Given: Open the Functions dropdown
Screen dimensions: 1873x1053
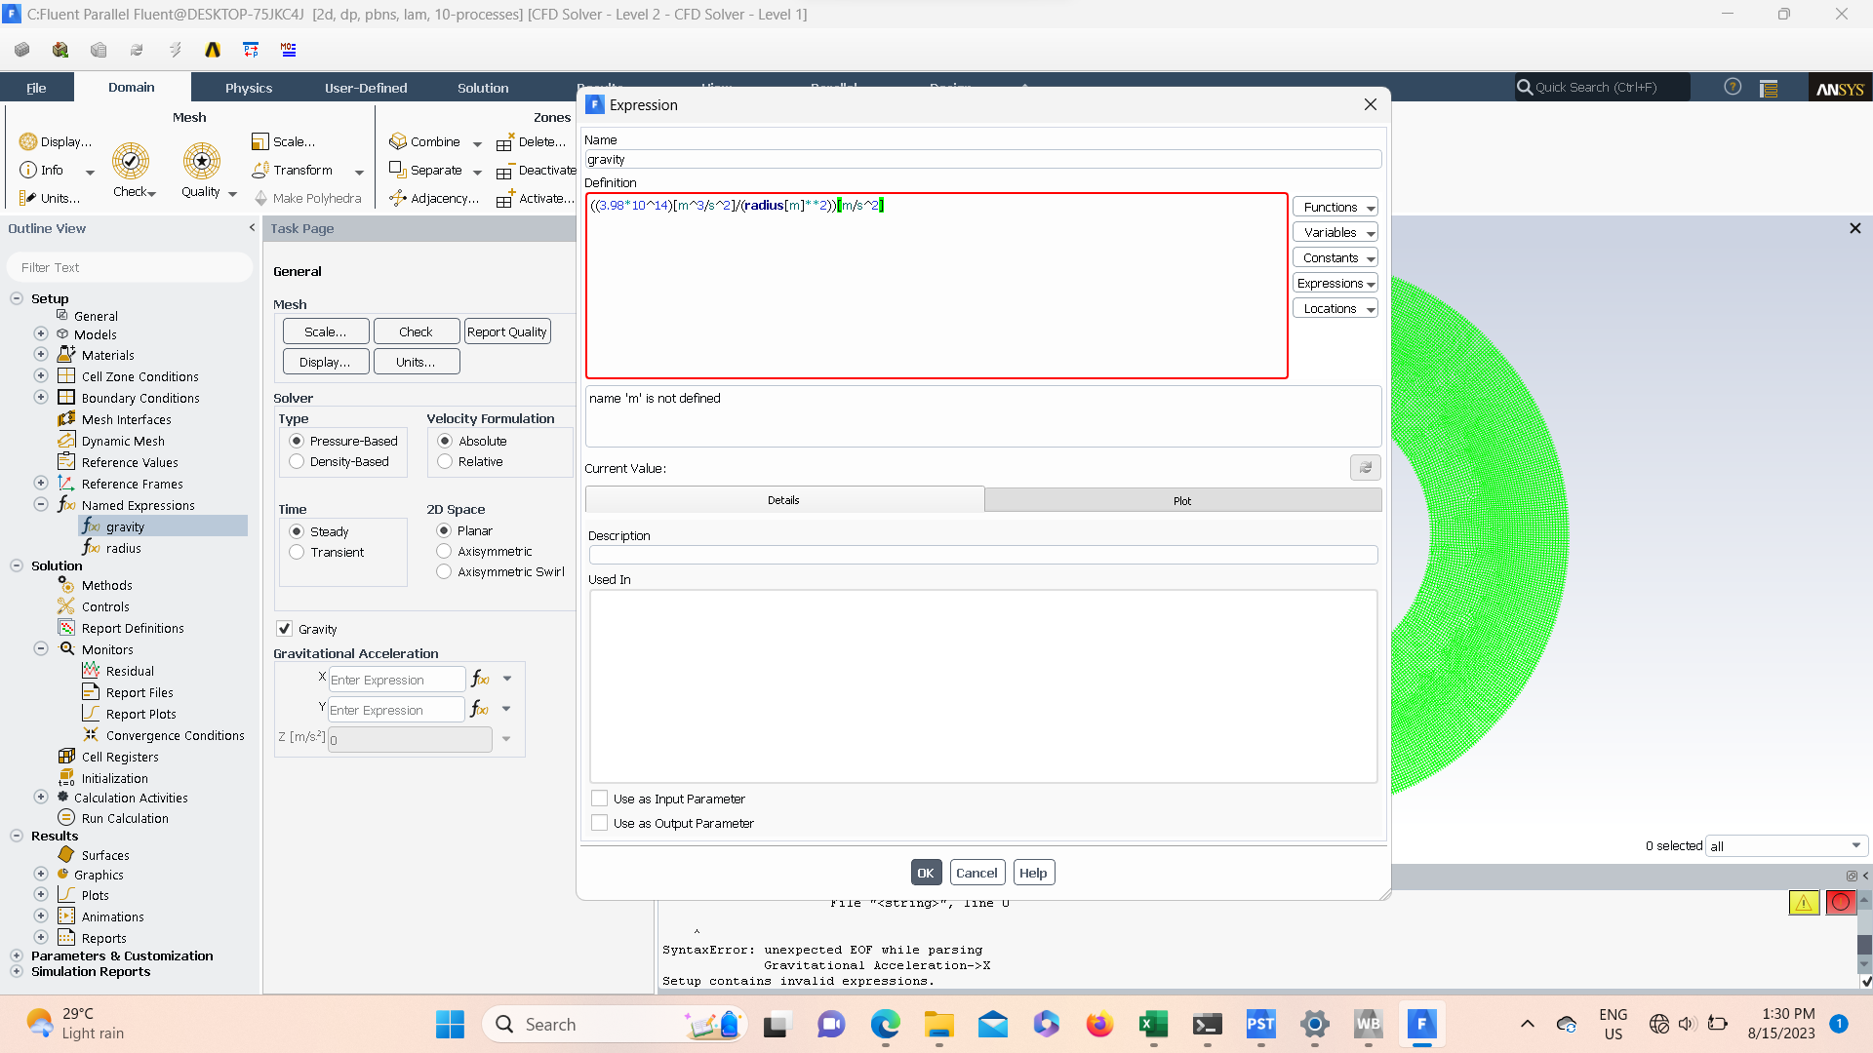Looking at the screenshot, I should tap(1335, 207).
